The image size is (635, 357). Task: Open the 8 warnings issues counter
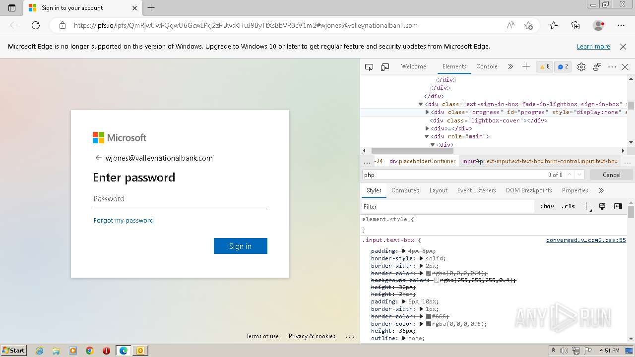pos(545,67)
